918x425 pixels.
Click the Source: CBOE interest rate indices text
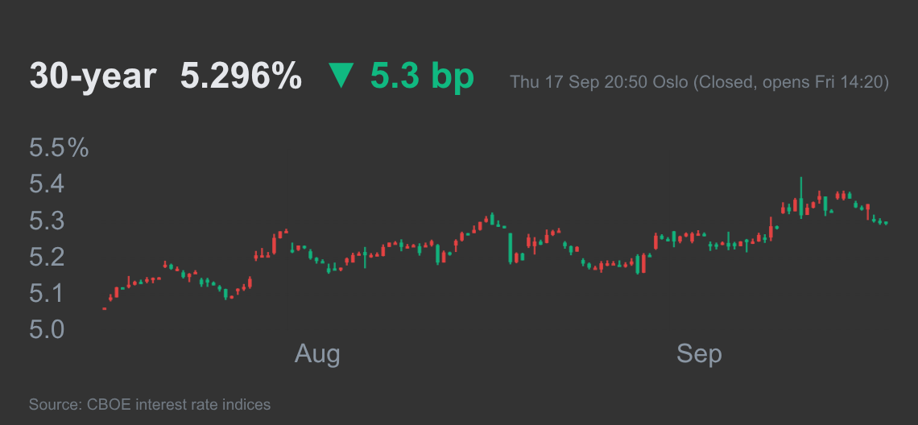tap(150, 404)
